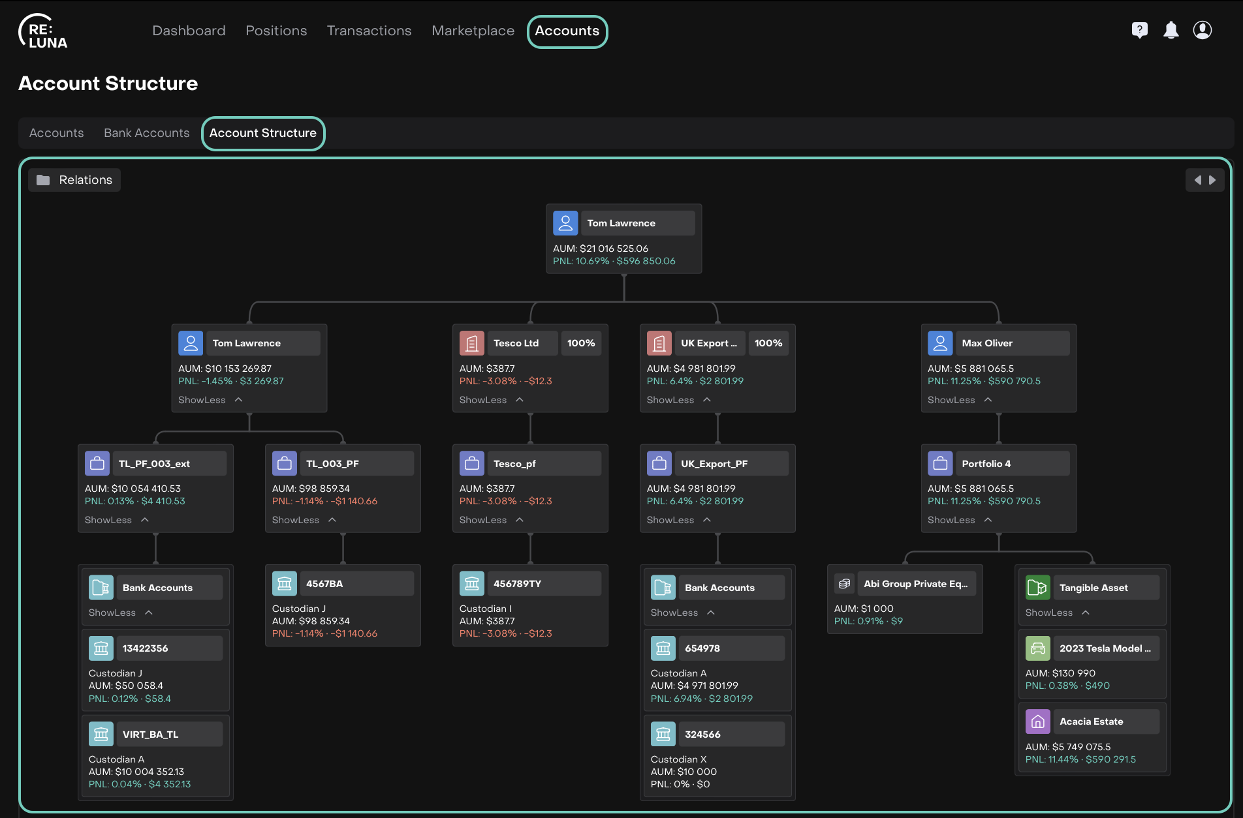The image size is (1243, 818).
Task: Click the right arrow to scroll the structure
Action: pos(1212,180)
